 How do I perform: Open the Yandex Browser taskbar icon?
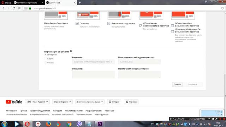click(38, 124)
